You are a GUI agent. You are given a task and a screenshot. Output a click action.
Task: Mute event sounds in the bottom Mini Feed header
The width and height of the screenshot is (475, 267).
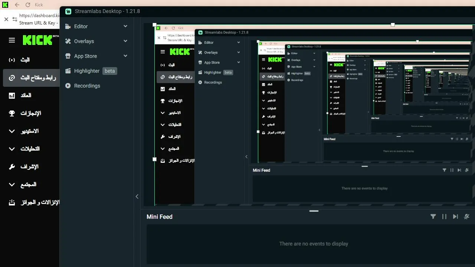click(x=466, y=217)
